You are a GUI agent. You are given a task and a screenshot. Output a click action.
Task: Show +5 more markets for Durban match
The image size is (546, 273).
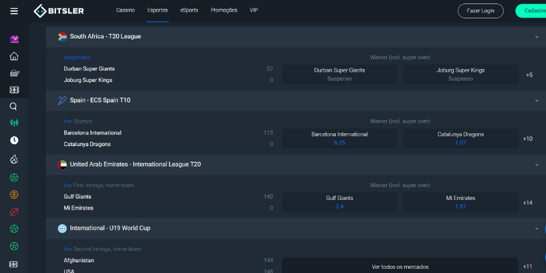[x=529, y=75]
